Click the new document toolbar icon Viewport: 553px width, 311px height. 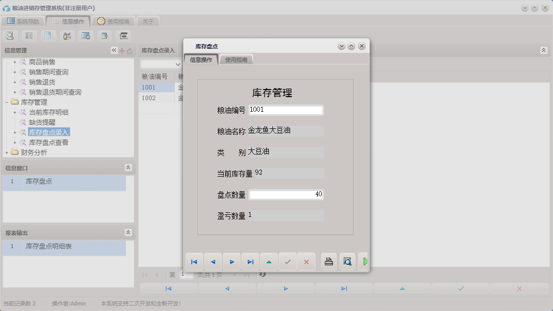(x=47, y=36)
